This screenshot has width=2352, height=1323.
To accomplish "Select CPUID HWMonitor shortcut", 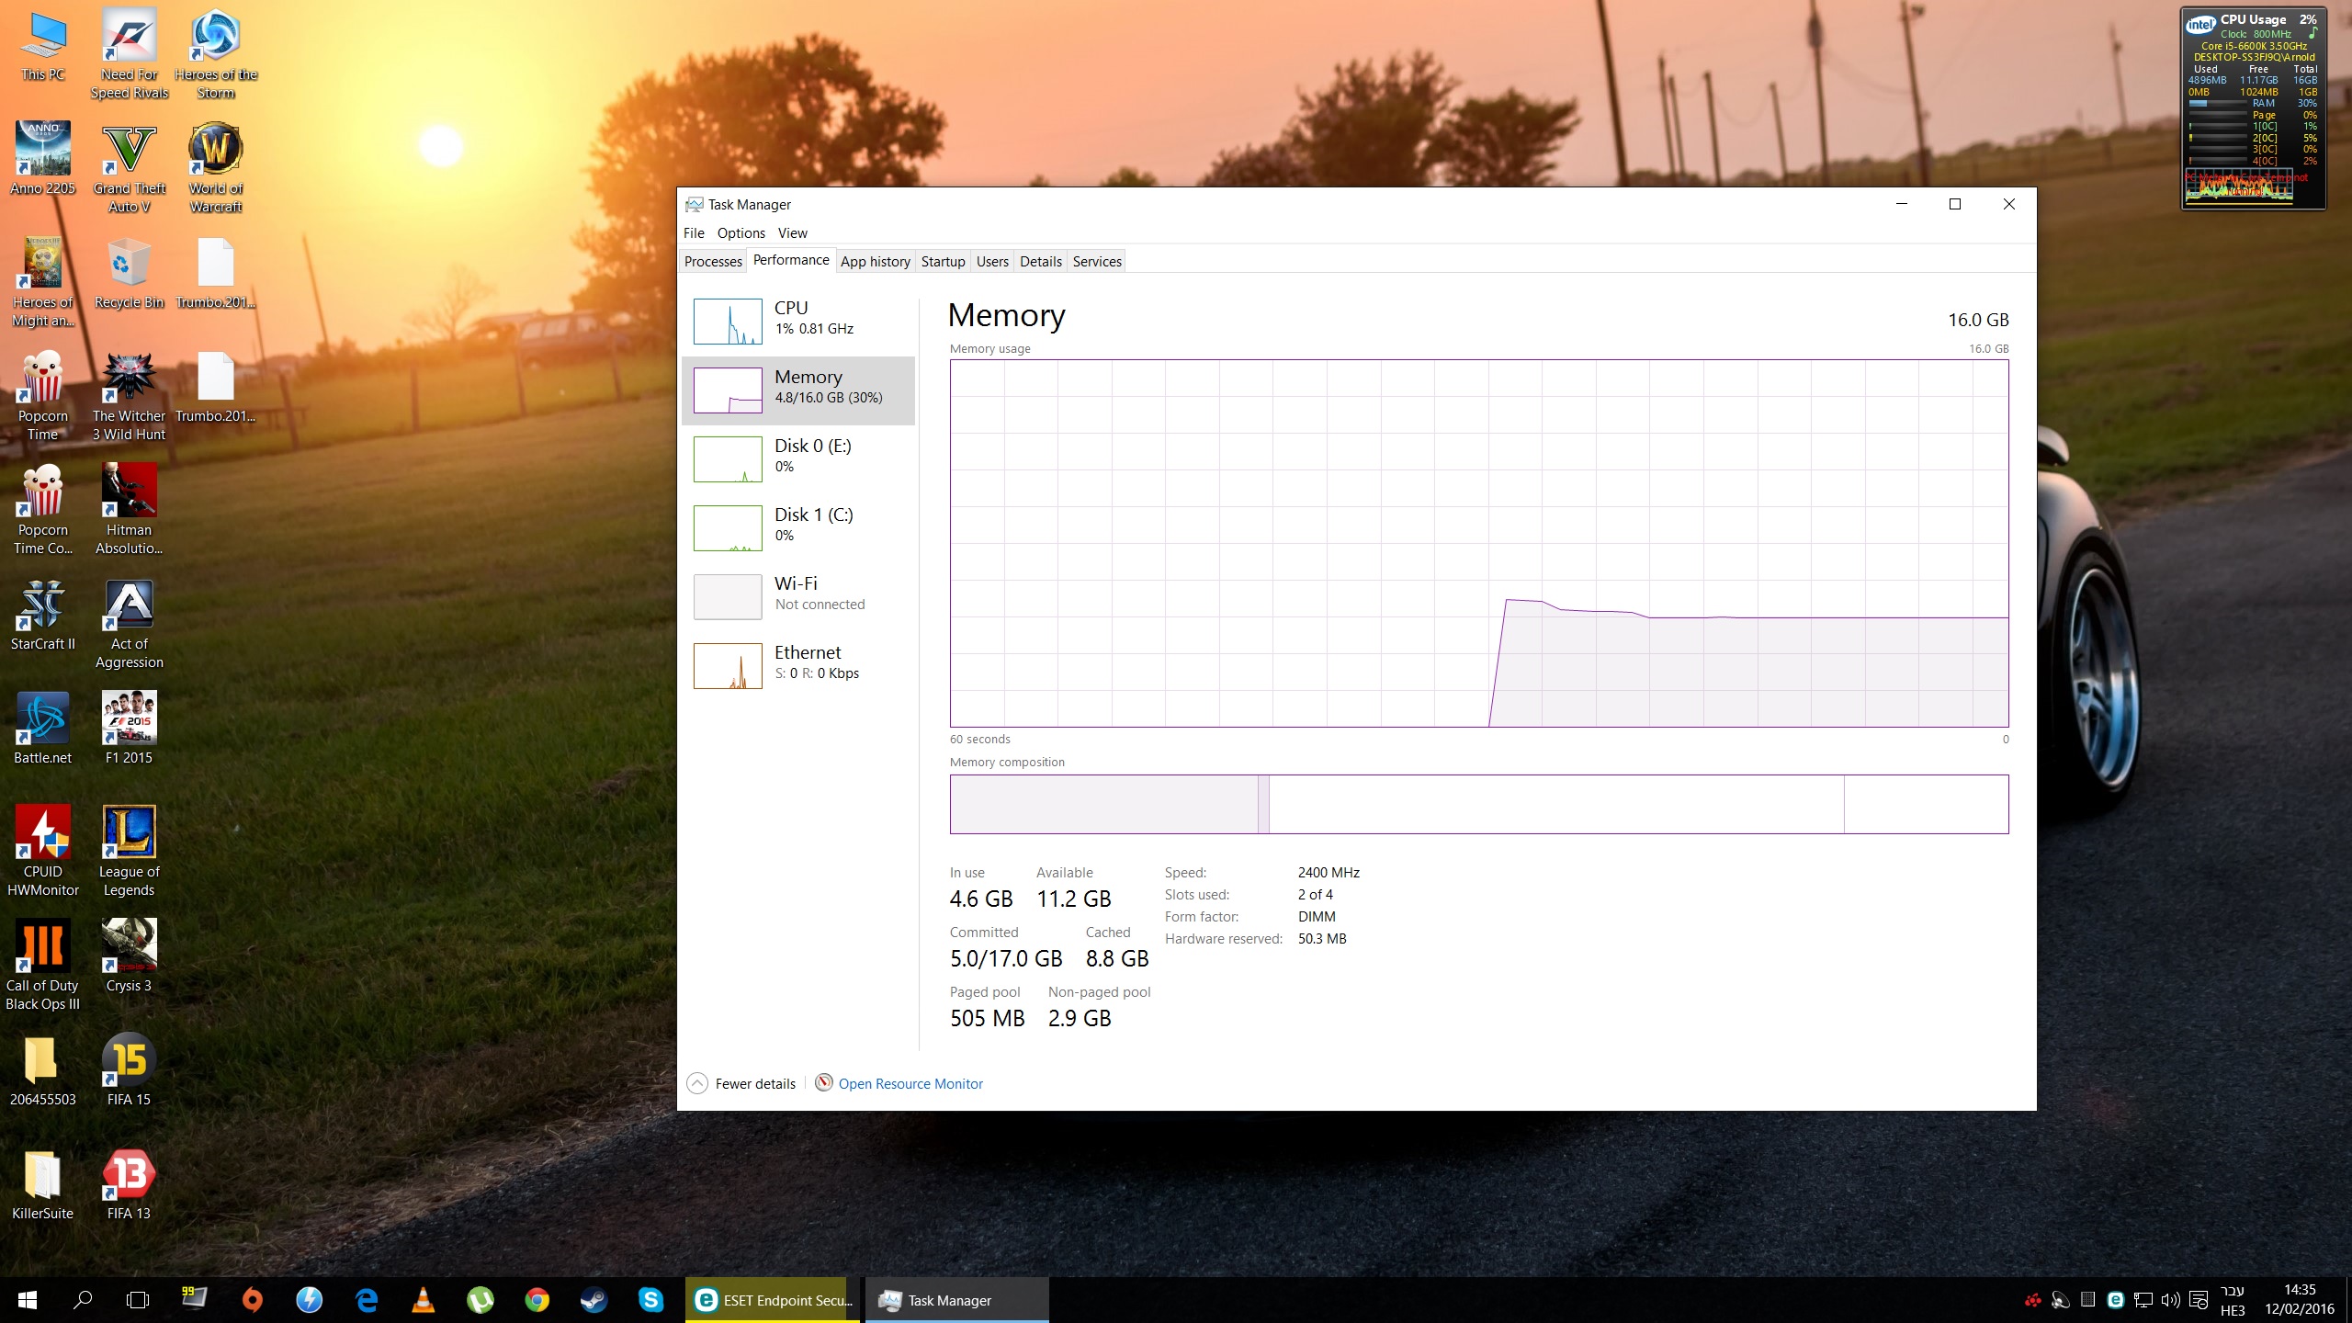I will pos(43,854).
